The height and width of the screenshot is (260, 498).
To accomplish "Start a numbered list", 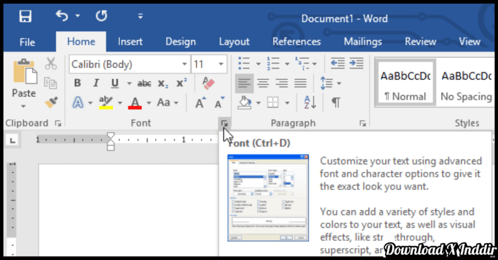I will [x=273, y=64].
